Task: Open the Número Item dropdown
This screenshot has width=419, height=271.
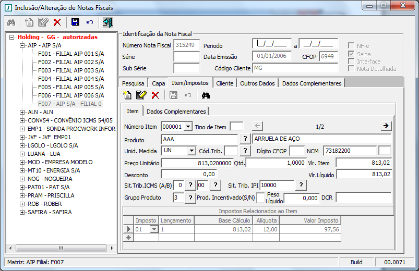Action: [188, 127]
